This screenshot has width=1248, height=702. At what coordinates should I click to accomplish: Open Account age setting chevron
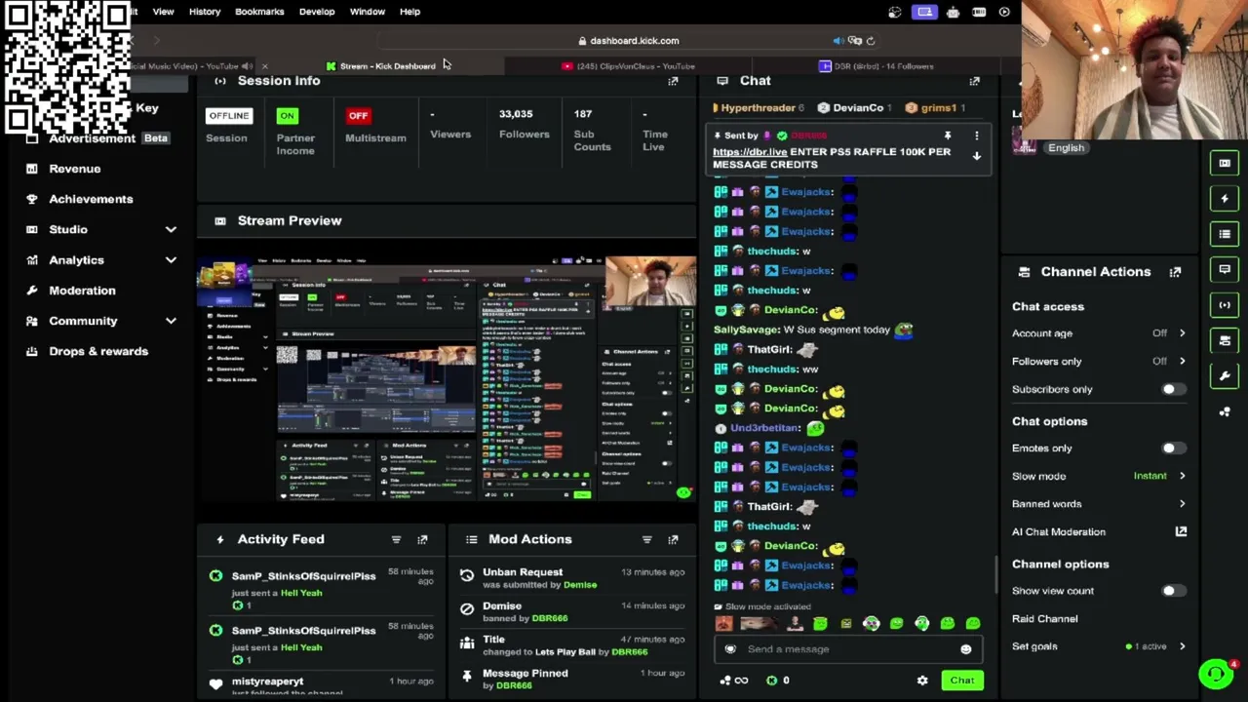tap(1182, 333)
